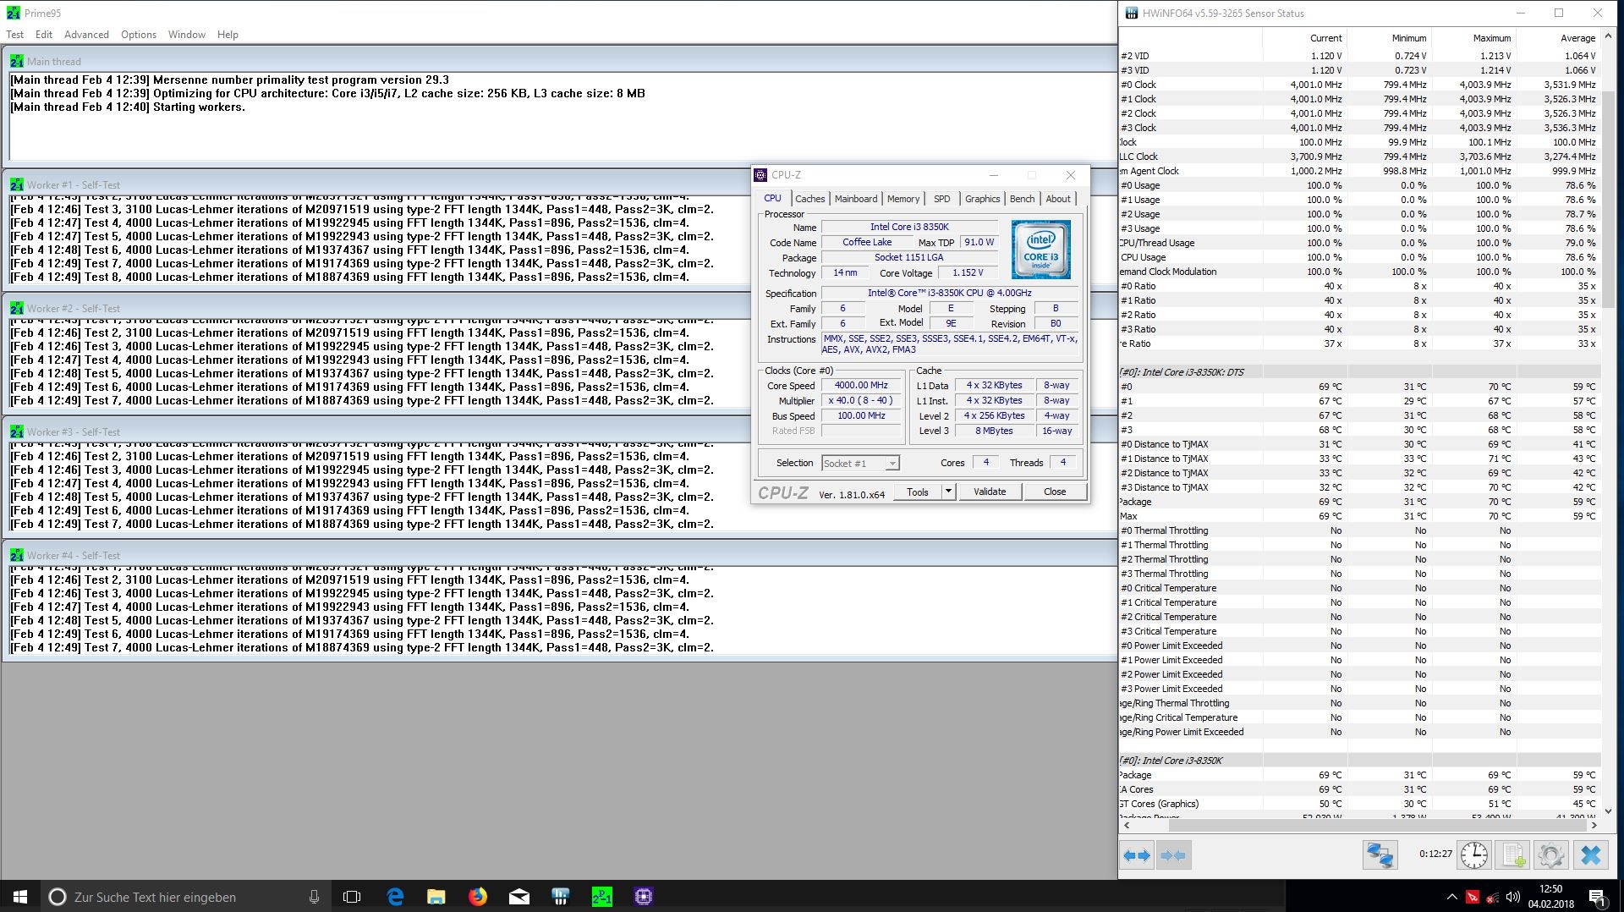Image resolution: width=1624 pixels, height=912 pixels.
Task: Open the Socket #1 selection dropdown
Action: [x=860, y=464]
